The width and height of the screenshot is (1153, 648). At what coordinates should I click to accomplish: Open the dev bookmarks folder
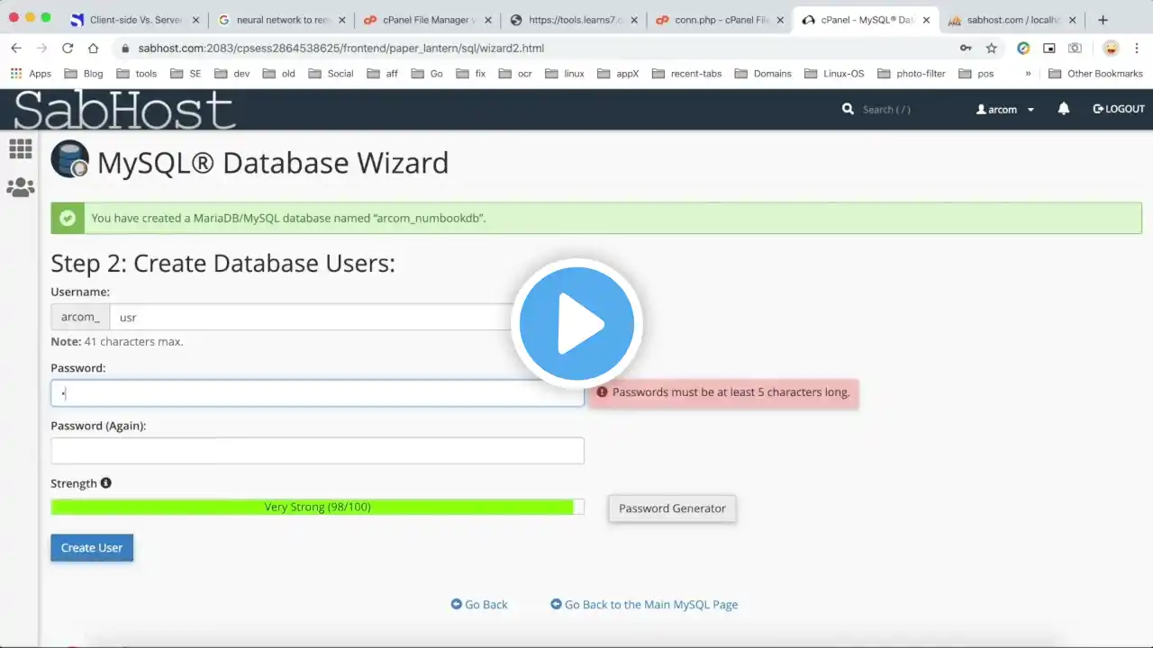click(232, 74)
